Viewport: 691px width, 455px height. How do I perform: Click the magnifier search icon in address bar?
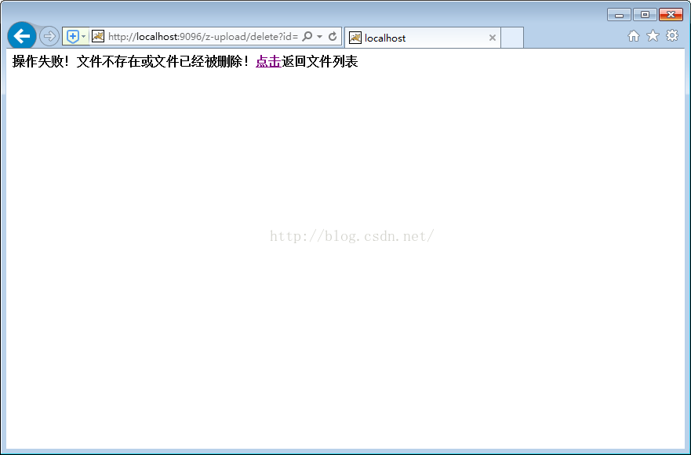click(x=307, y=36)
